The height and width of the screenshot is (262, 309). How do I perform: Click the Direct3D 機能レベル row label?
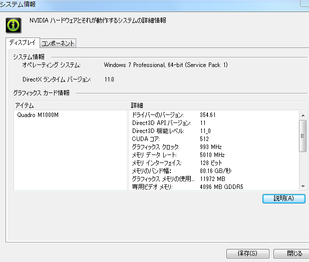158,131
